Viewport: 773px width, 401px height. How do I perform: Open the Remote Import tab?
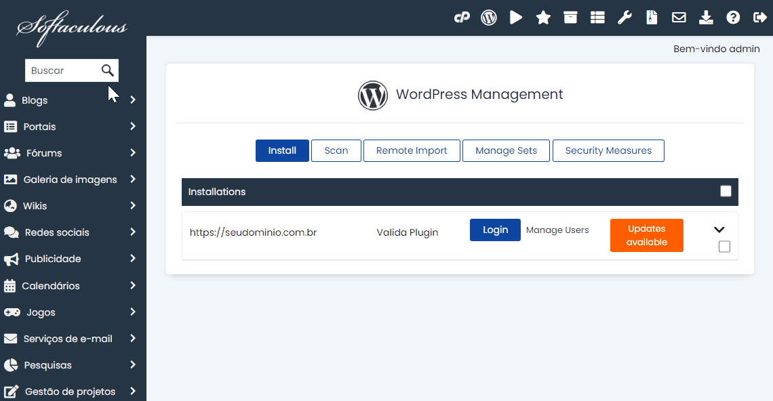pyautogui.click(x=412, y=151)
